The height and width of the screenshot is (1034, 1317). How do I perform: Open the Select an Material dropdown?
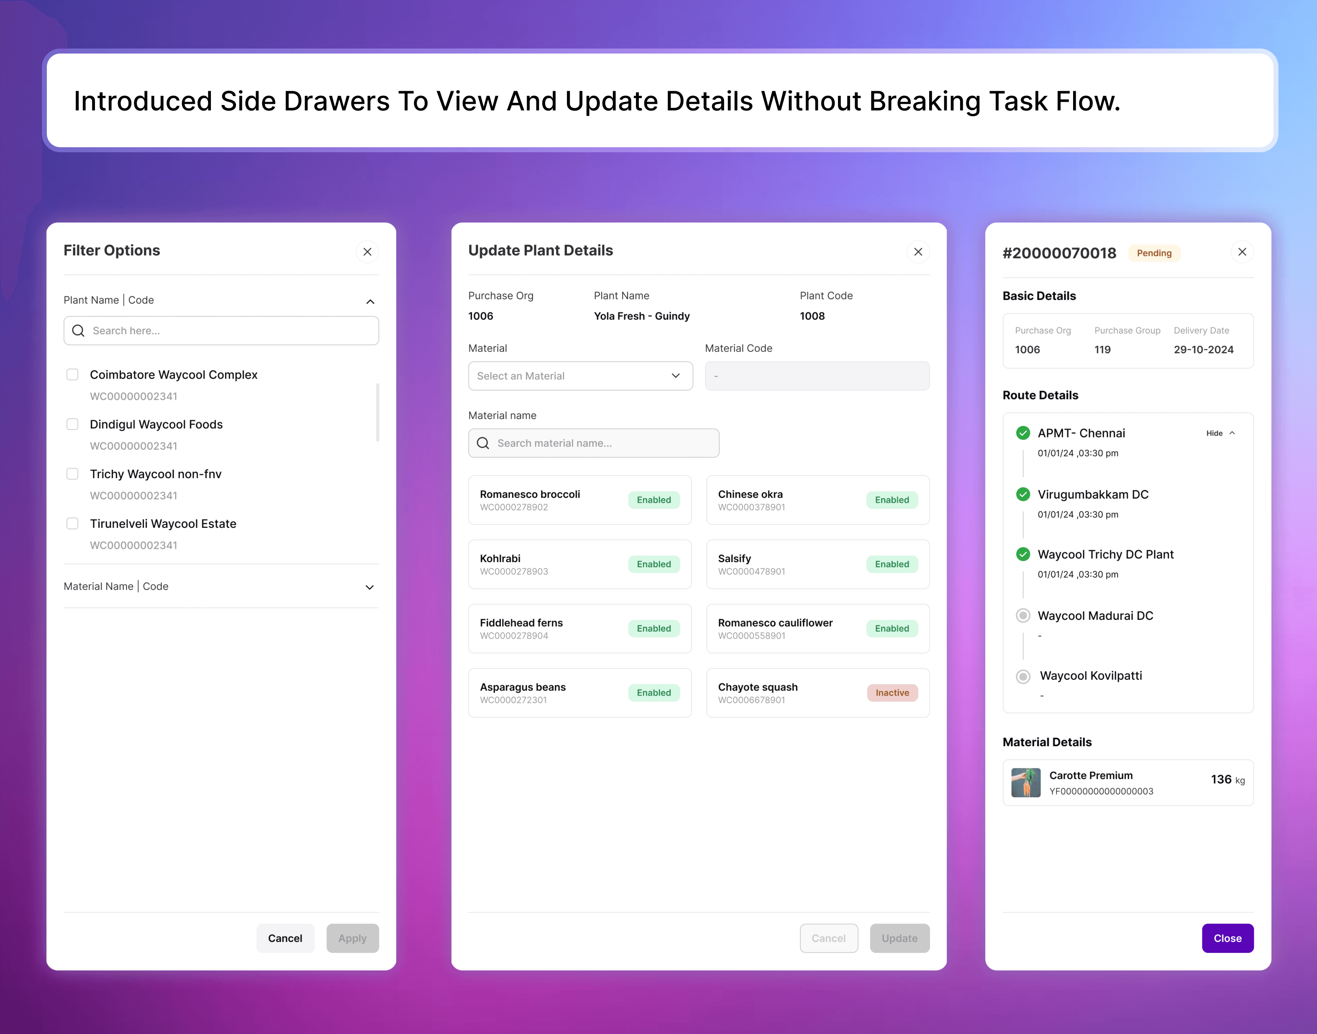pyautogui.click(x=580, y=376)
